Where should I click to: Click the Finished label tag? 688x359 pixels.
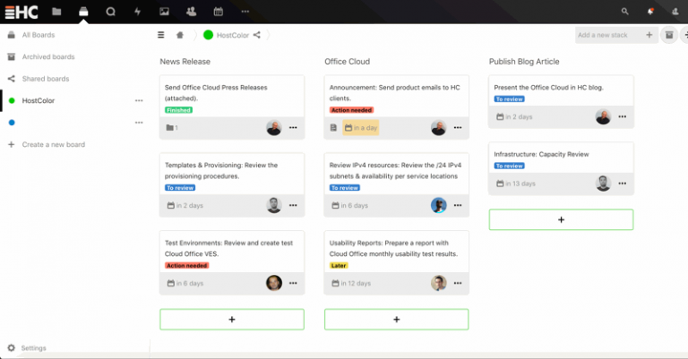point(178,110)
